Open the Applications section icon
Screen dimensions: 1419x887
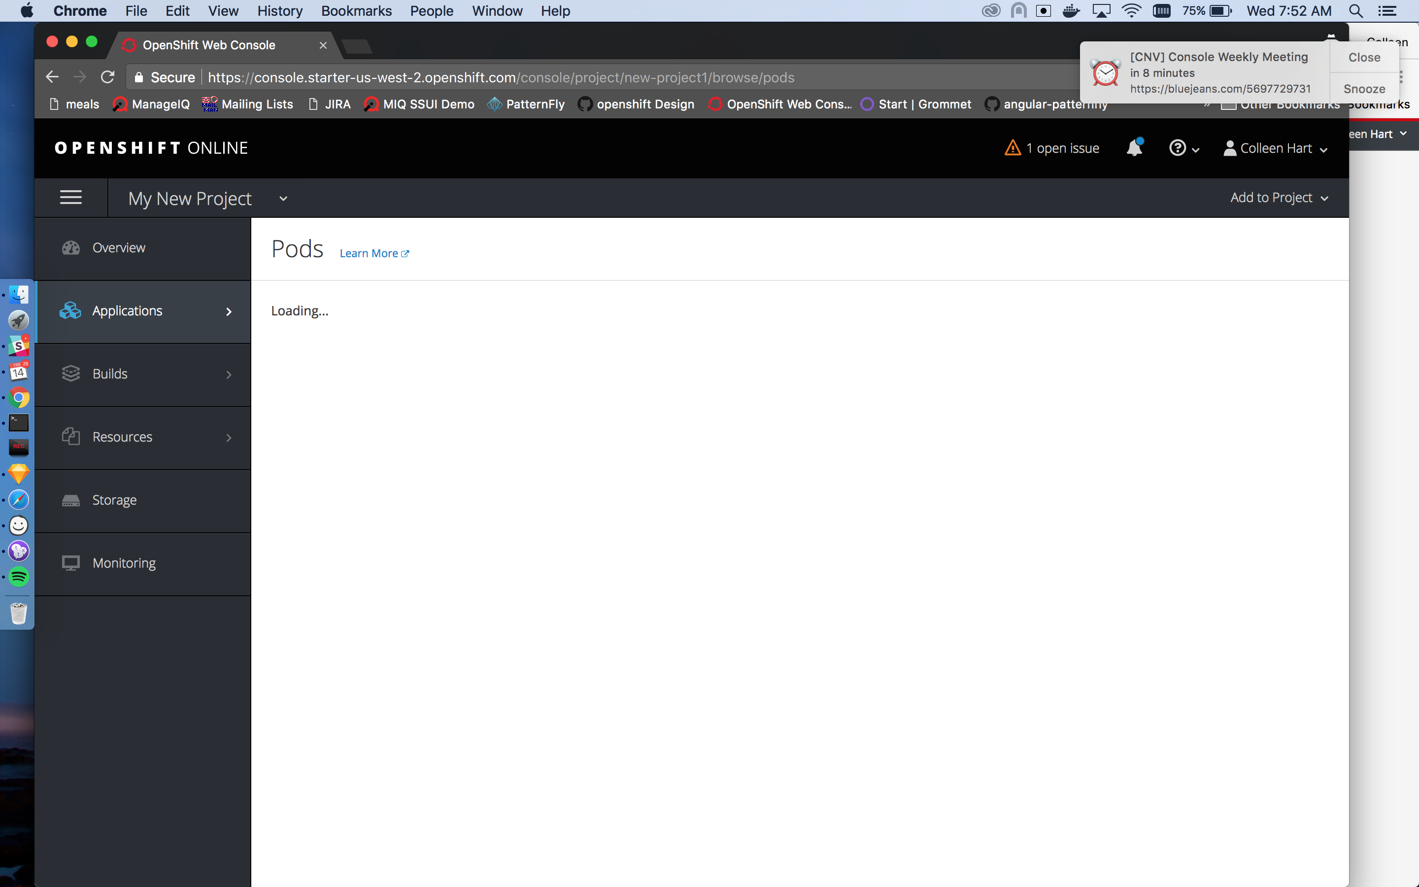(x=70, y=310)
